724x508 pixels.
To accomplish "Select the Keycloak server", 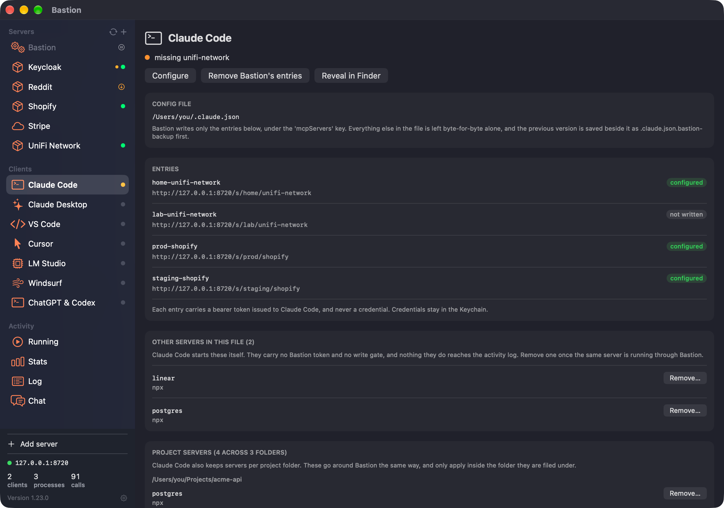I will click(x=67, y=67).
